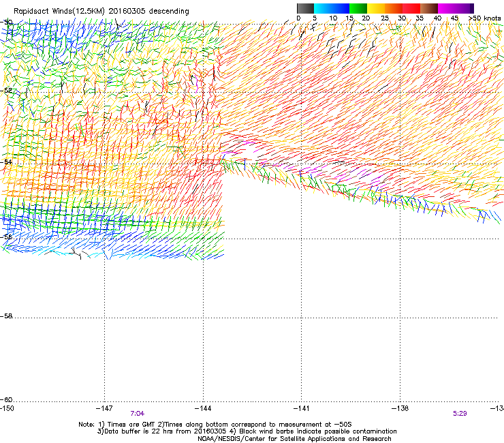Click the latitude label '-56'
The width and height of the screenshot is (504, 443).
tap(6, 237)
